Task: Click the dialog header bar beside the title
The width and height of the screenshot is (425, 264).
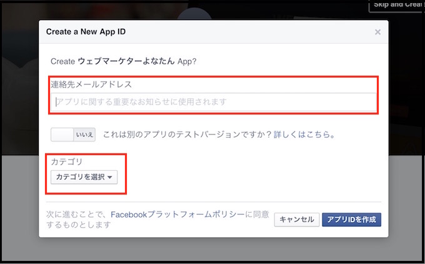Action: point(250,31)
